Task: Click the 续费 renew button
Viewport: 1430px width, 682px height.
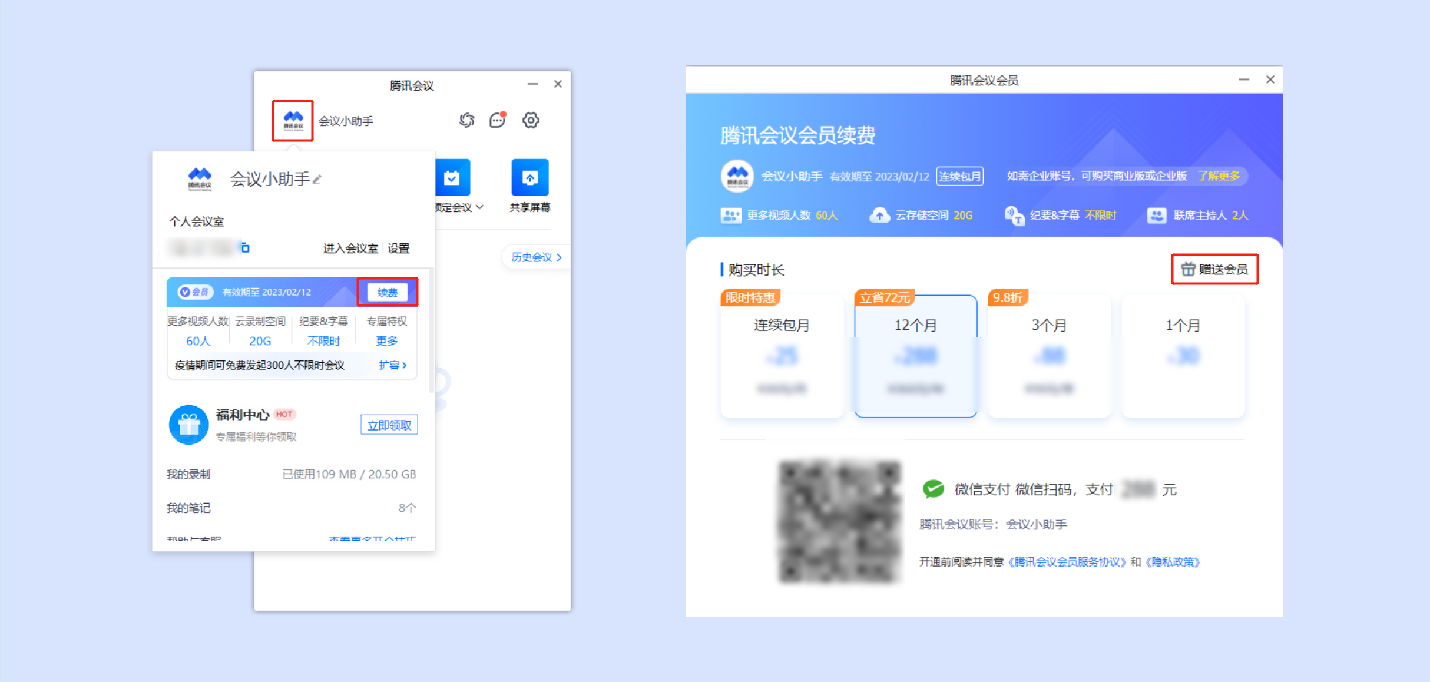Action: [x=388, y=293]
